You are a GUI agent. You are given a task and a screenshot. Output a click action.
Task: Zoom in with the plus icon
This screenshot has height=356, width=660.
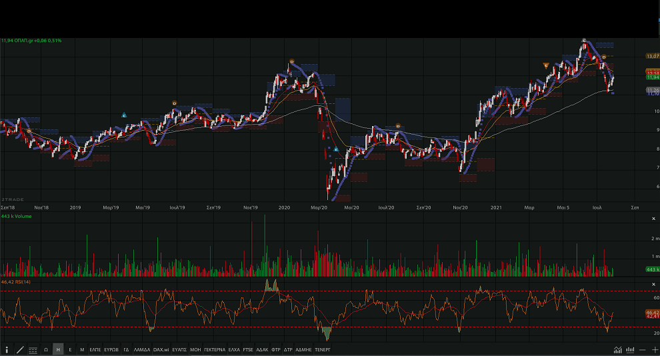tap(655, 349)
